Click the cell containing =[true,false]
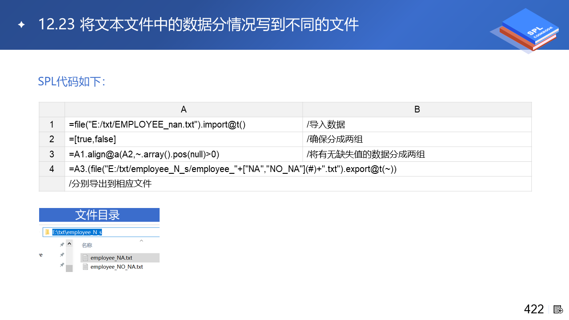This screenshot has height=320, width=569. tap(184, 140)
